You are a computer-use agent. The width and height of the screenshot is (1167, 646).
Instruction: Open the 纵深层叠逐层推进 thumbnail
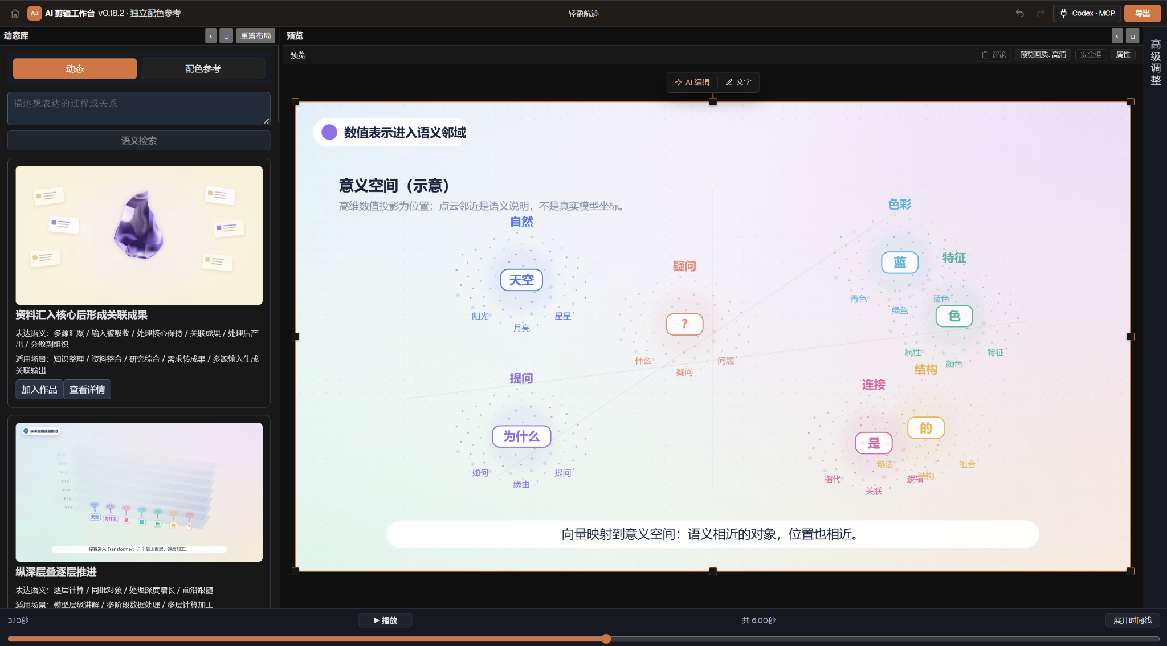139,492
